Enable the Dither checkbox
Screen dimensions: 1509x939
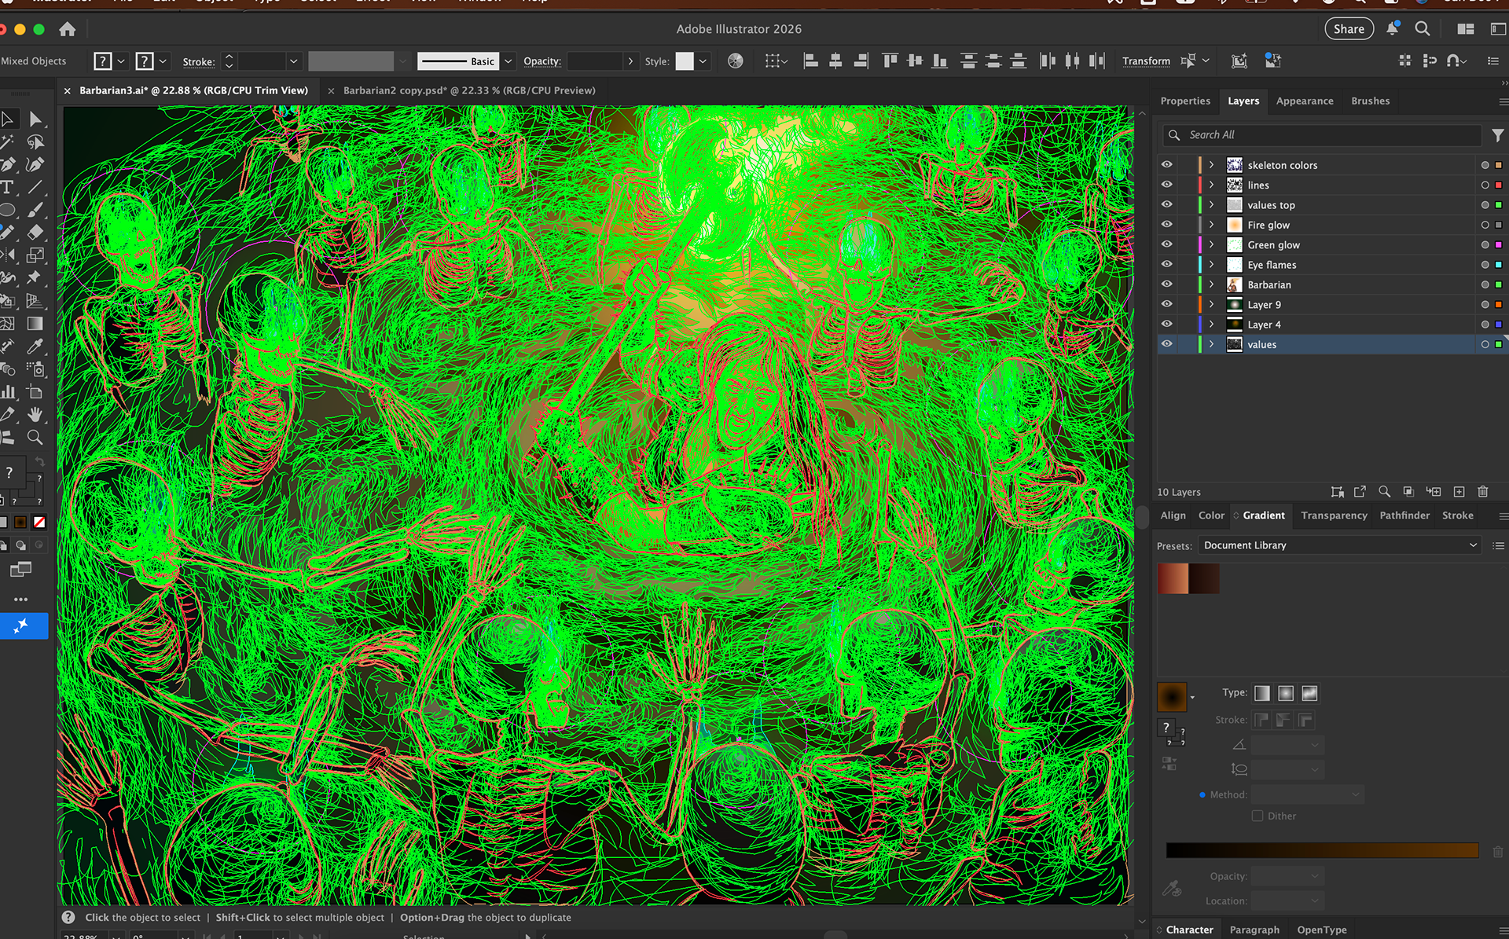click(x=1257, y=816)
